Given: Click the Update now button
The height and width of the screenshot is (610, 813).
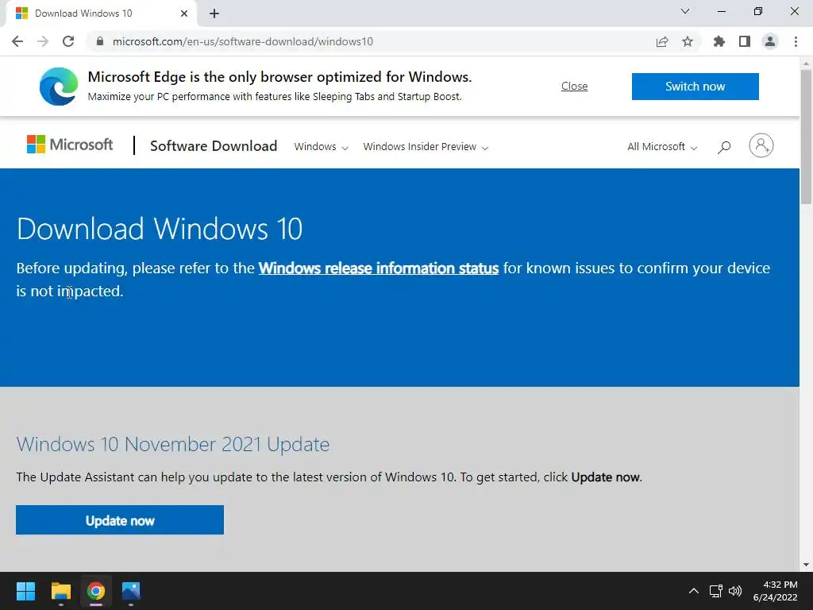Looking at the screenshot, I should click(x=120, y=519).
